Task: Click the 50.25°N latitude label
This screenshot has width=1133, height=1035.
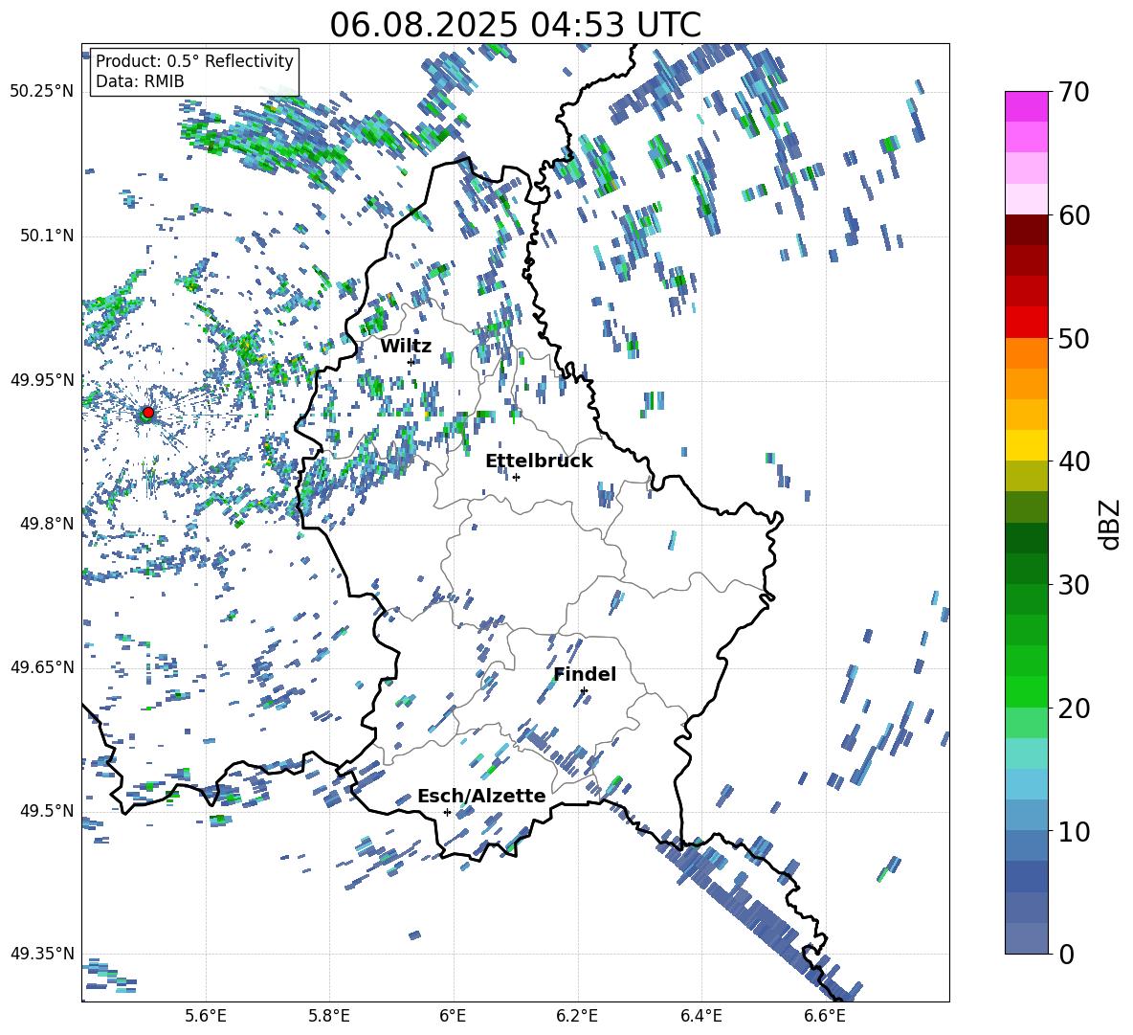Action: [42, 91]
